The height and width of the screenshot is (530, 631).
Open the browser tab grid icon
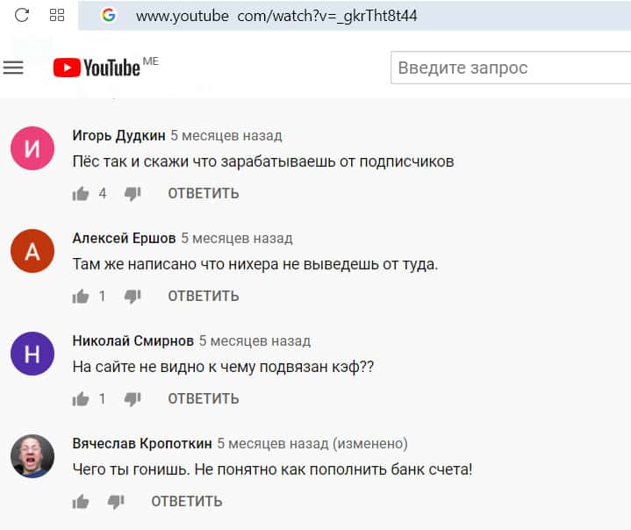click(57, 15)
